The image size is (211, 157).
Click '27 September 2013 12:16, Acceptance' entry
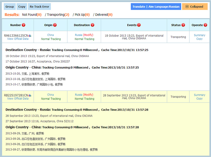click(39, 121)
